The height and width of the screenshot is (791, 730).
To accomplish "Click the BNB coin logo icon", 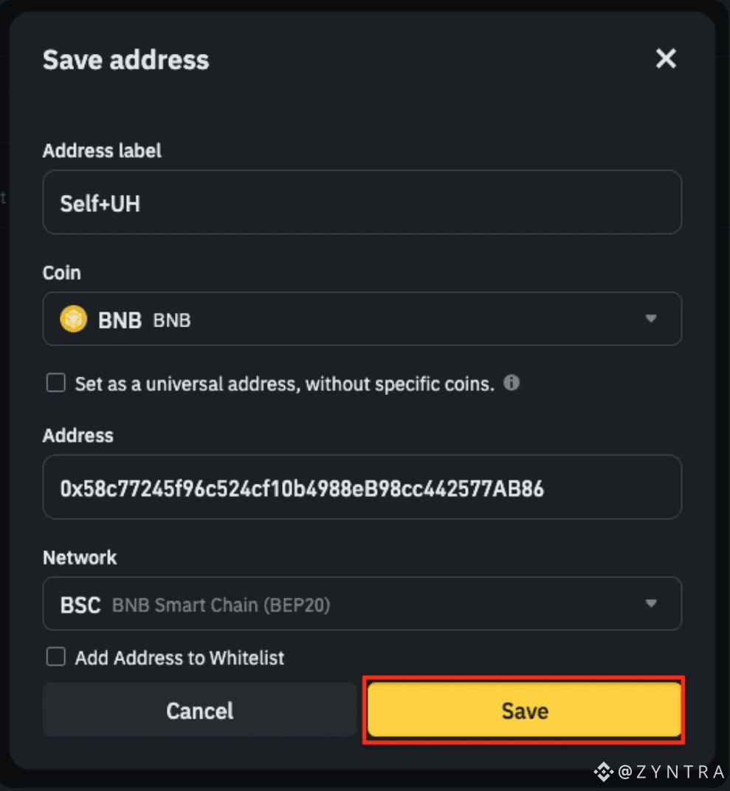I will [x=74, y=319].
